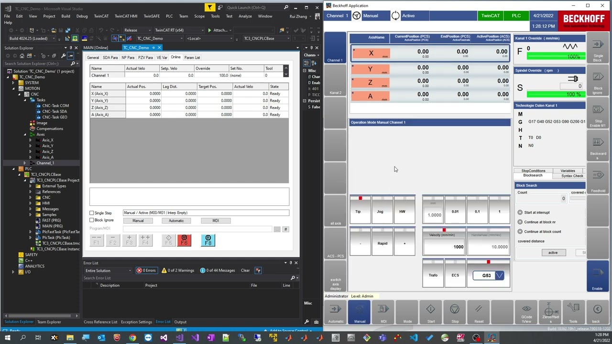Expand the External Types folder node

tap(30, 186)
